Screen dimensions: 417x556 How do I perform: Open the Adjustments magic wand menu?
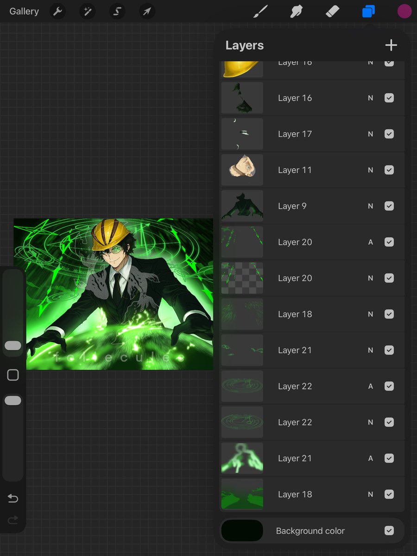point(87,12)
